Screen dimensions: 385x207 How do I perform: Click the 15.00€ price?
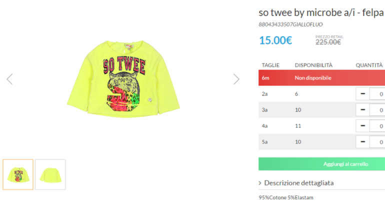point(275,40)
